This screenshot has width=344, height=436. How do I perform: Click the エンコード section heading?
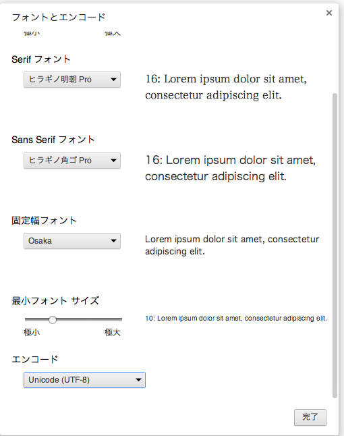(x=35, y=359)
